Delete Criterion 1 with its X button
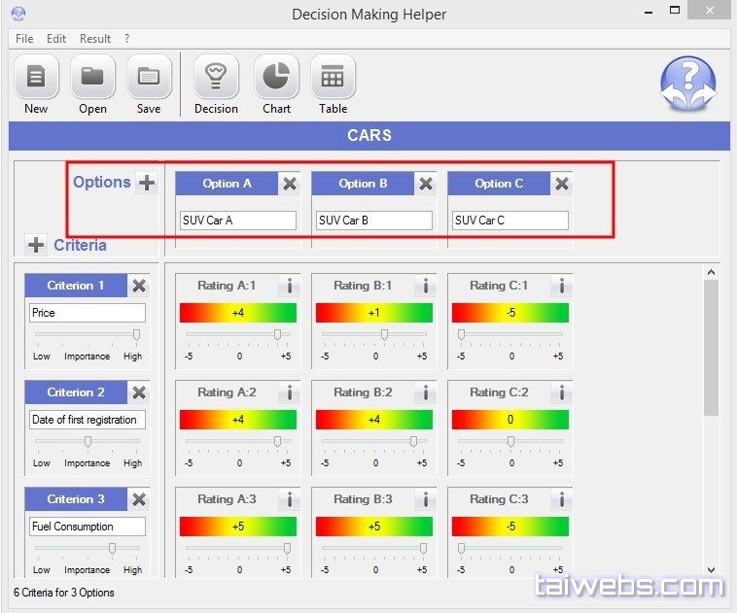This screenshot has height=613, width=737. coord(139,286)
